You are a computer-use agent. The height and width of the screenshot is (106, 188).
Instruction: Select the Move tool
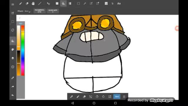click(x=48, y=4)
